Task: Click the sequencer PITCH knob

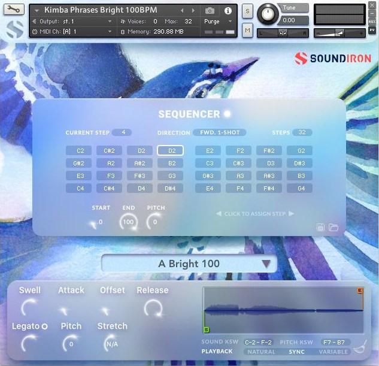Action: [155, 222]
